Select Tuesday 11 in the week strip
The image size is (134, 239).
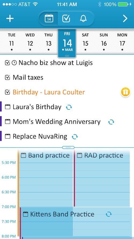(x=12, y=41)
